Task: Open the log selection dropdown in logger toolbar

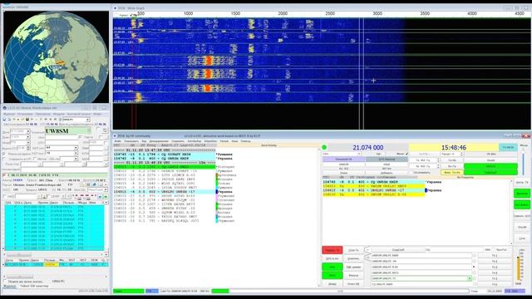Action: (x=87, y=120)
